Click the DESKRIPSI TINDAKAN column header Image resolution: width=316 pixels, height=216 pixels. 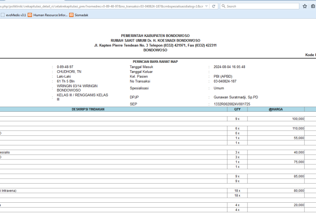pos(88,109)
